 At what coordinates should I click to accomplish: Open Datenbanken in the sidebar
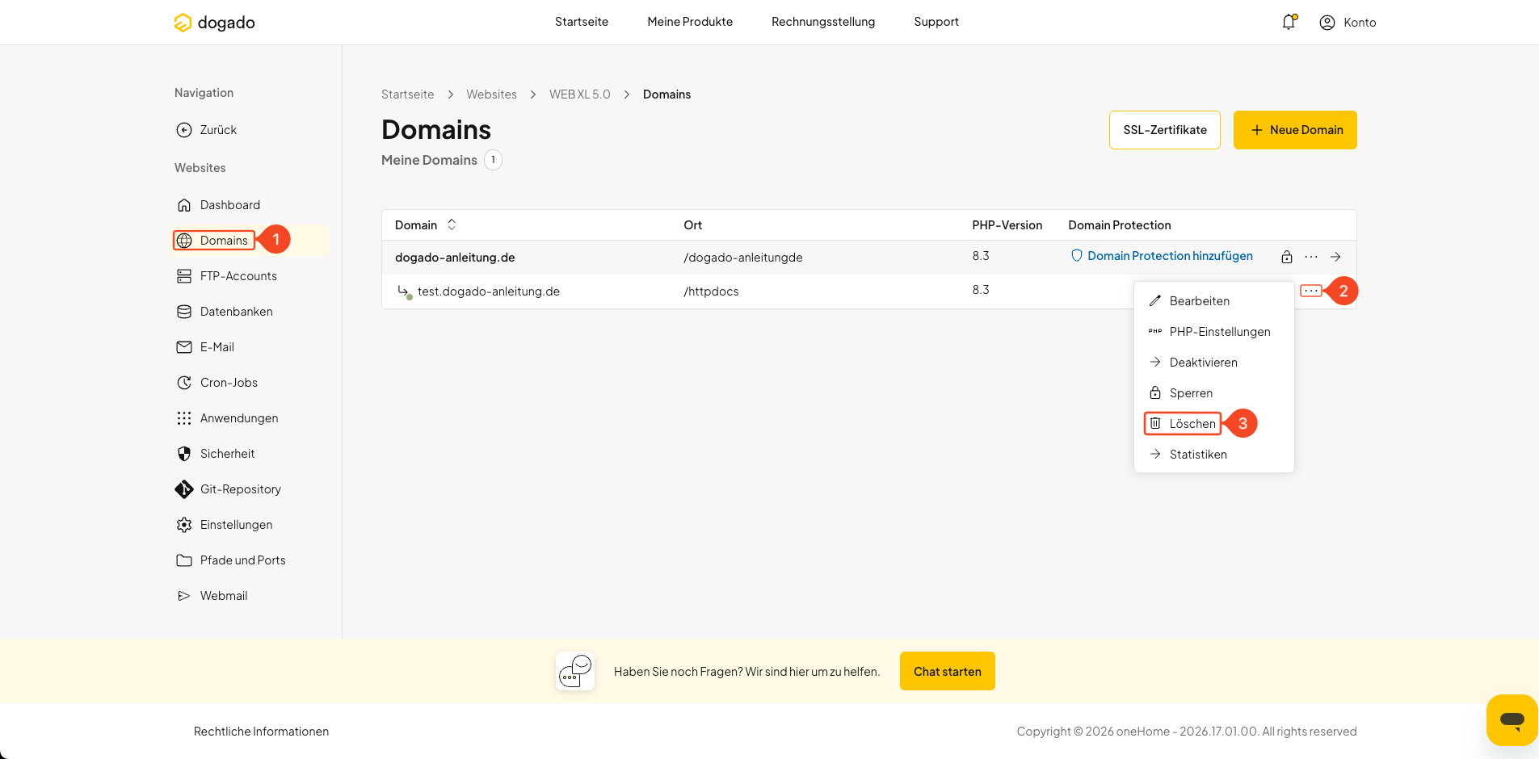[225, 312]
